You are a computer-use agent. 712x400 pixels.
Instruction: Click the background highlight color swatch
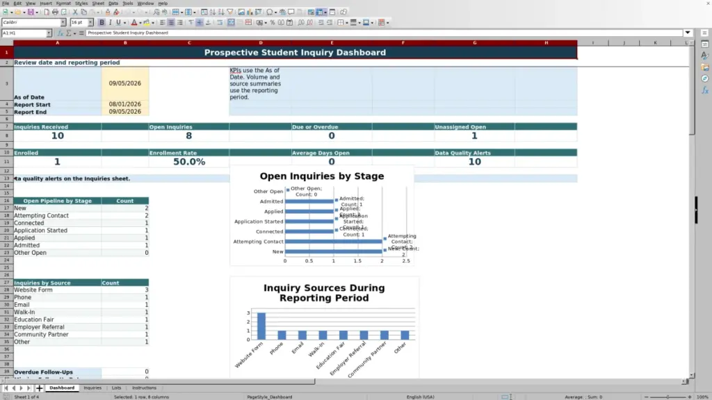pos(147,22)
